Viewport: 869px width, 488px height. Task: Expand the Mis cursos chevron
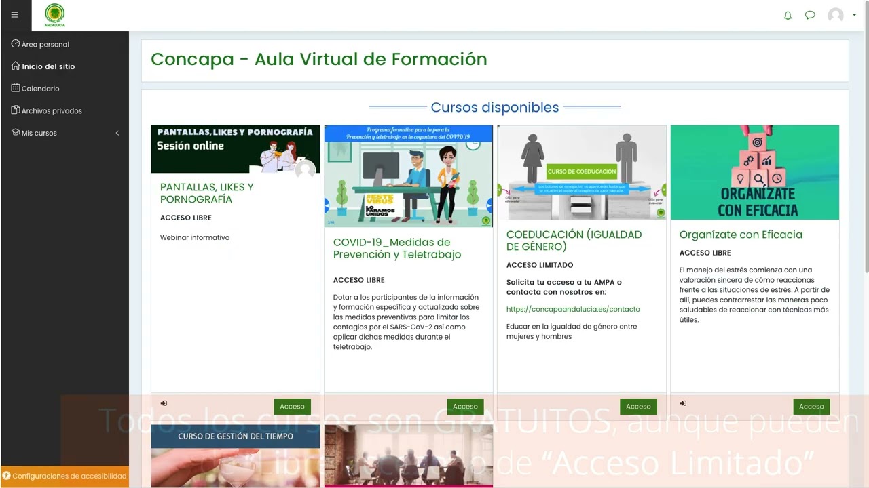pyautogui.click(x=117, y=133)
